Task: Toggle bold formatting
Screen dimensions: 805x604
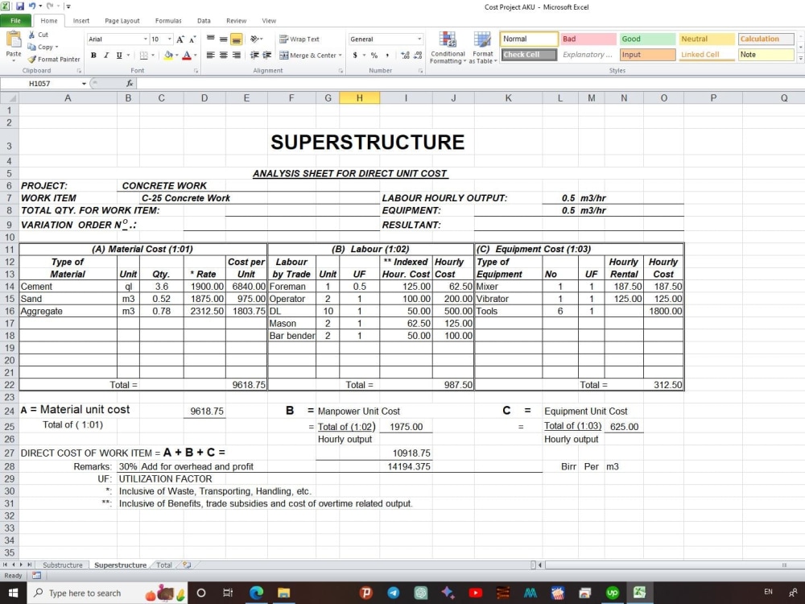Action: pyautogui.click(x=93, y=55)
